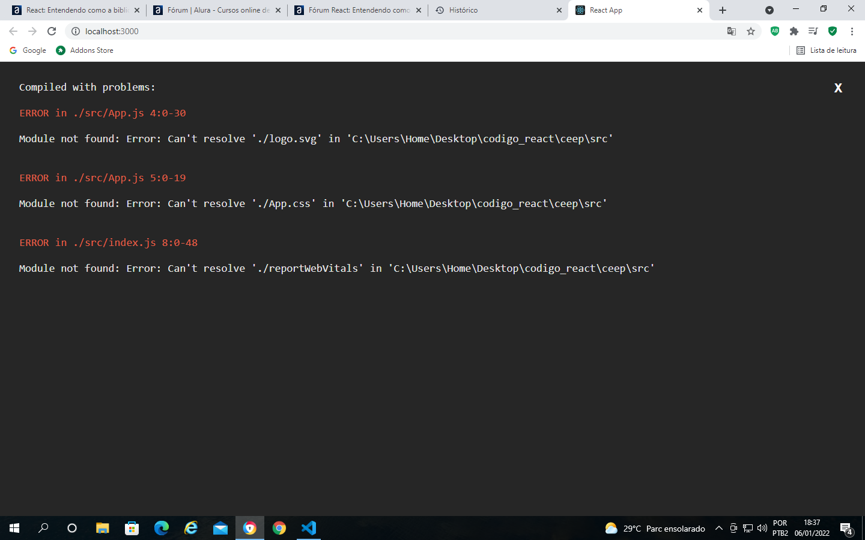This screenshot has height=540, width=865.
Task: Open a new browser tab
Action: point(723,10)
